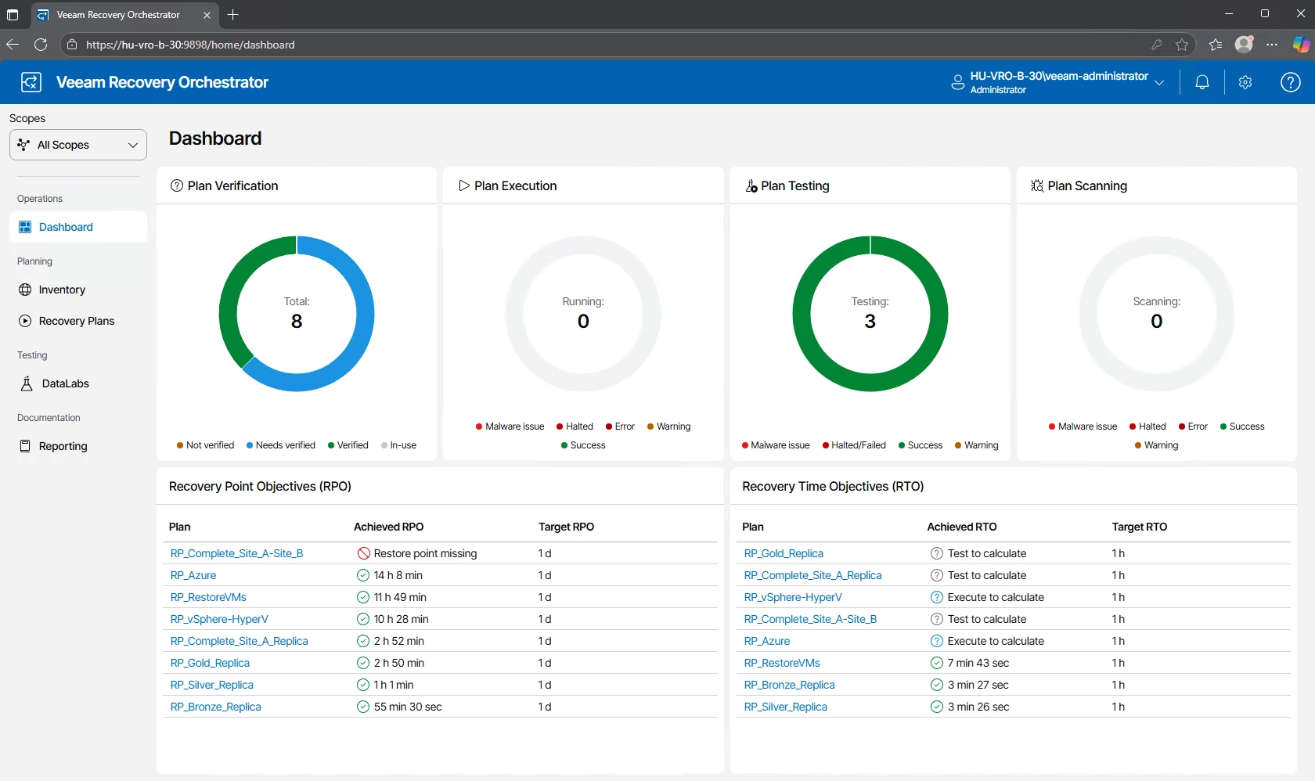
Task: Click the Veeam Recovery Orchestrator logo icon
Action: click(31, 82)
